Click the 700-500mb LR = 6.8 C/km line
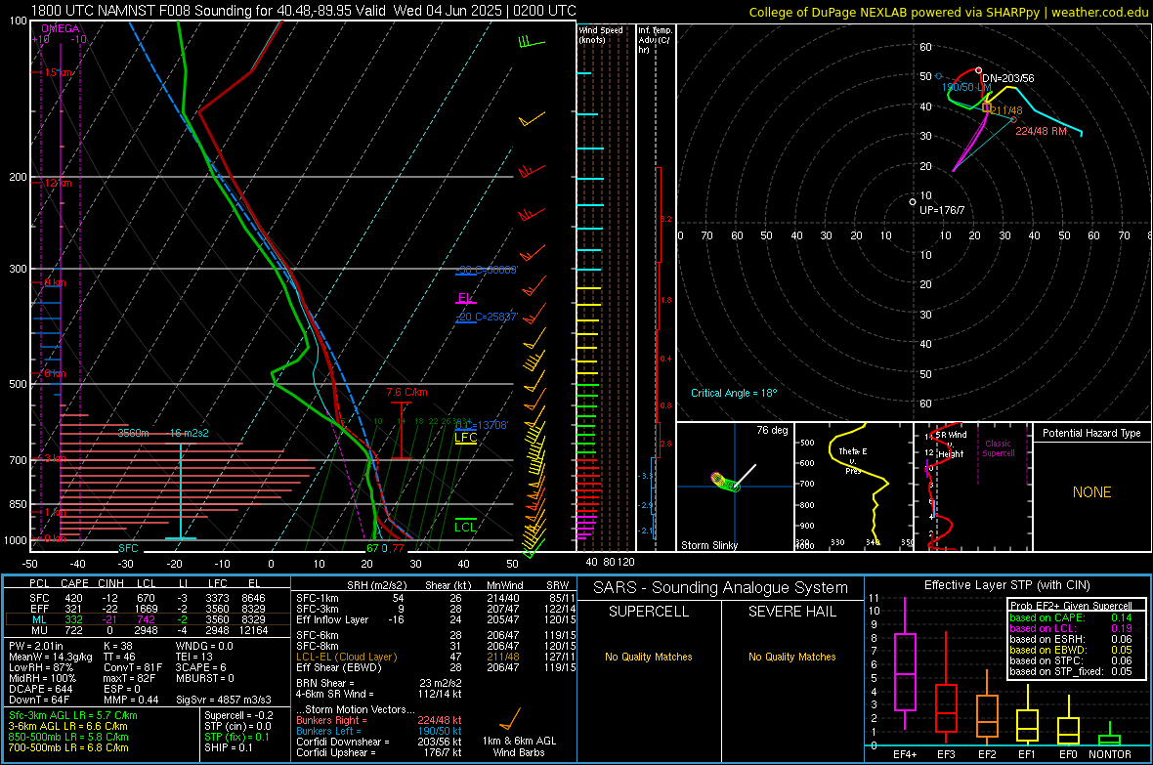Viewport: 1153px width, 765px height. (67, 747)
